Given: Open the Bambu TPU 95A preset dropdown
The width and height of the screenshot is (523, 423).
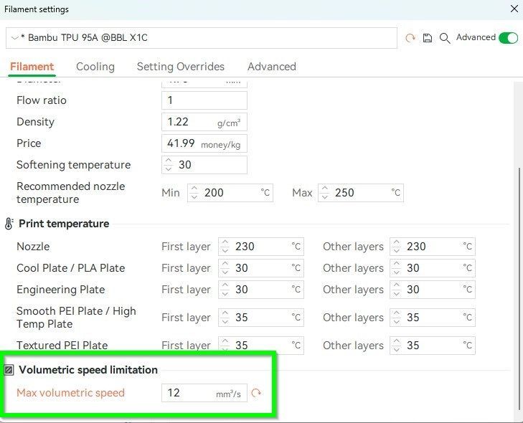Looking at the screenshot, I should pos(201,38).
